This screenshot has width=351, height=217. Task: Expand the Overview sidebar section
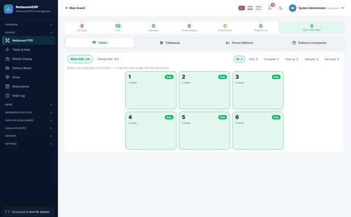point(29,25)
